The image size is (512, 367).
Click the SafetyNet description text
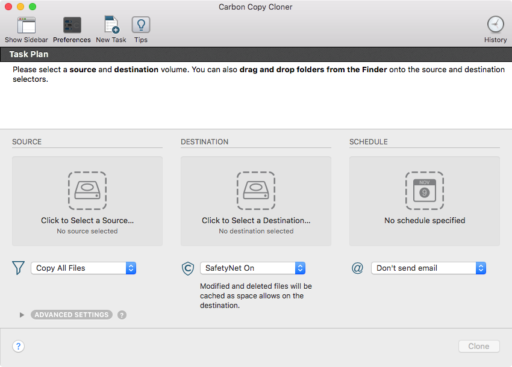pyautogui.click(x=255, y=295)
